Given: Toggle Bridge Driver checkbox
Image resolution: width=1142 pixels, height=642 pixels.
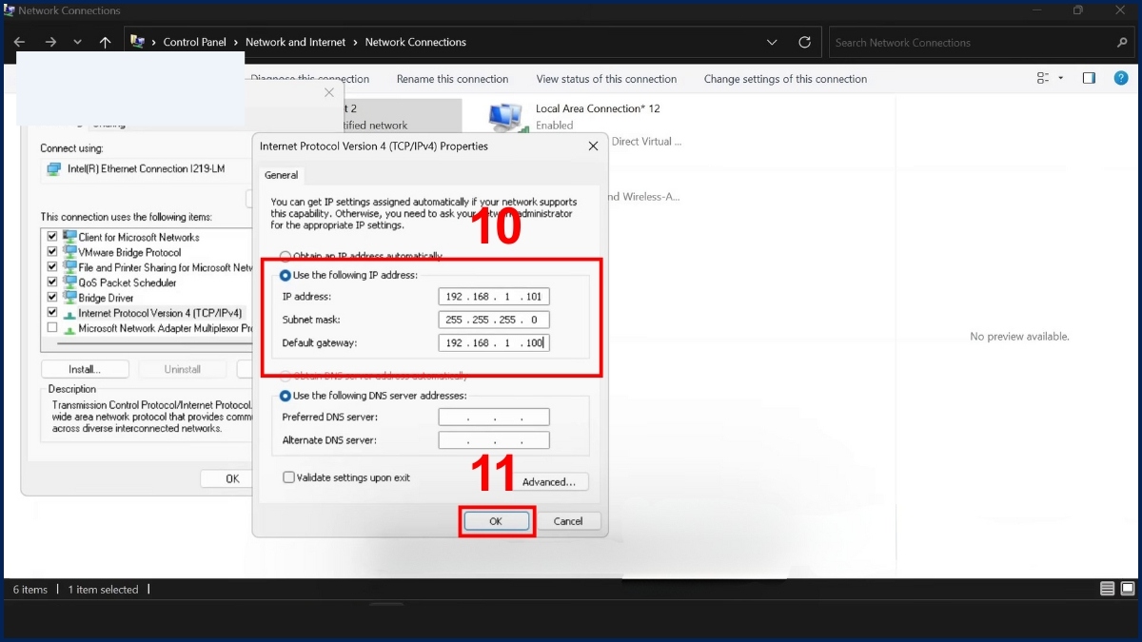Looking at the screenshot, I should (52, 298).
